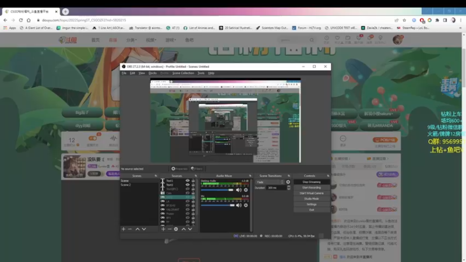
Task: Toggle the lock on the VALORANT source
Action: [193, 210]
